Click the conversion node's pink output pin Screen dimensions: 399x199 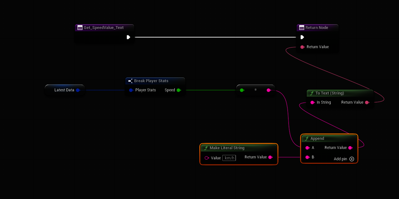point(268,90)
